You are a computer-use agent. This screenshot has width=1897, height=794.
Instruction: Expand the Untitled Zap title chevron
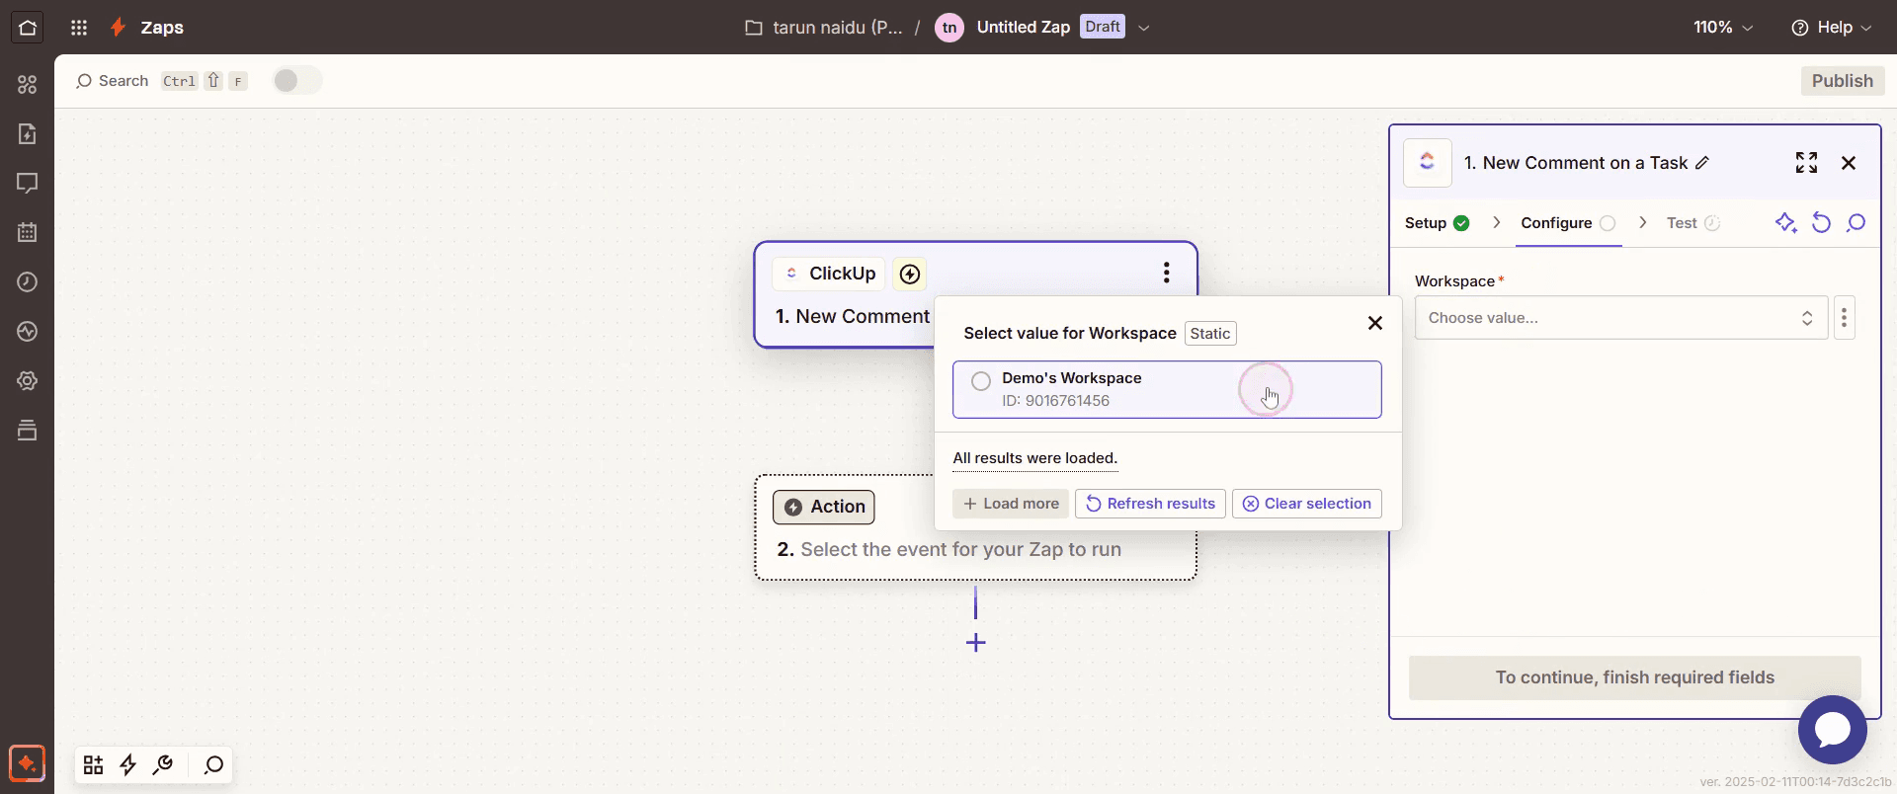coord(1144,28)
